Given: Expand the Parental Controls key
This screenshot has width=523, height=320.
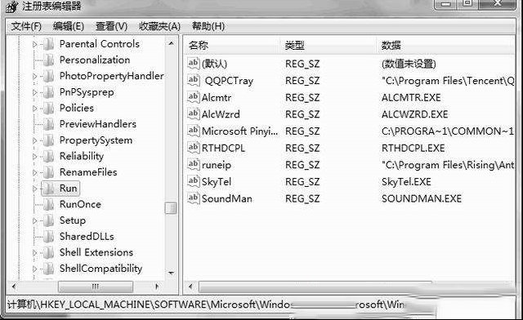Looking at the screenshot, I should (34, 44).
